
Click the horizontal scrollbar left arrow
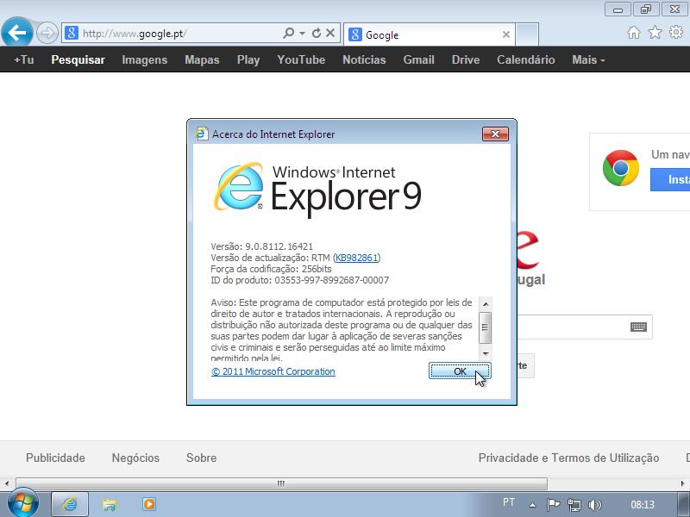pos(7,483)
